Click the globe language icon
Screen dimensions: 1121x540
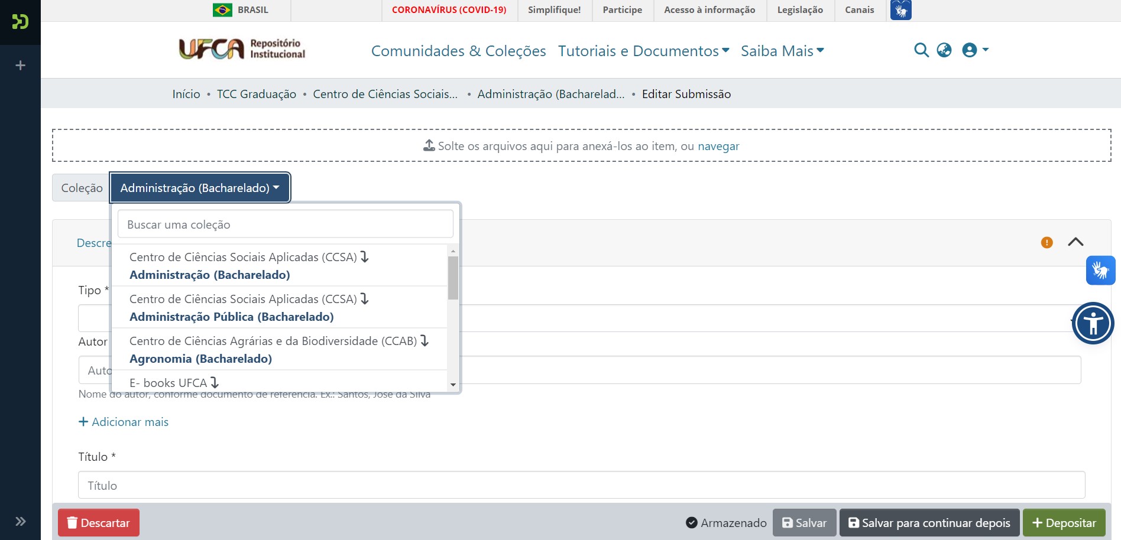click(944, 50)
